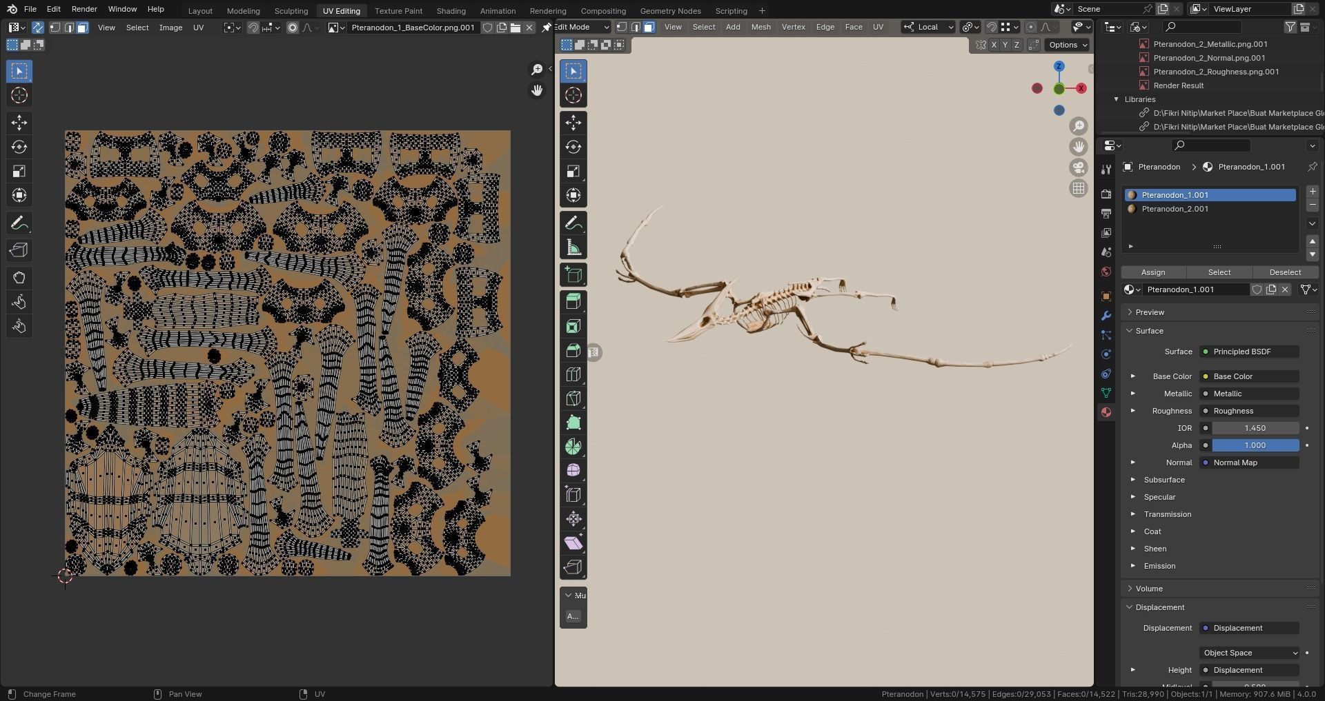Select the Shear tool
This screenshot has height=701, width=1325.
pyautogui.click(x=573, y=543)
